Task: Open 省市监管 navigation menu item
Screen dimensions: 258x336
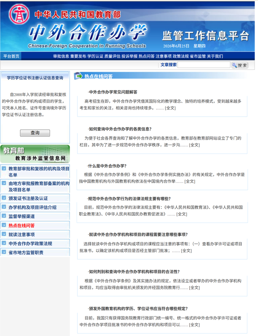Action: (198, 56)
